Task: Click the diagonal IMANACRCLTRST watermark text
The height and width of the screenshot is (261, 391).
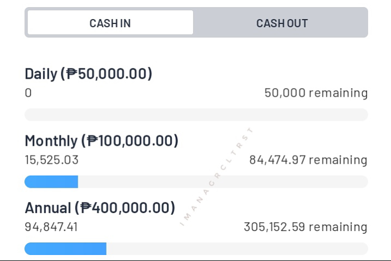Action: (x=216, y=177)
